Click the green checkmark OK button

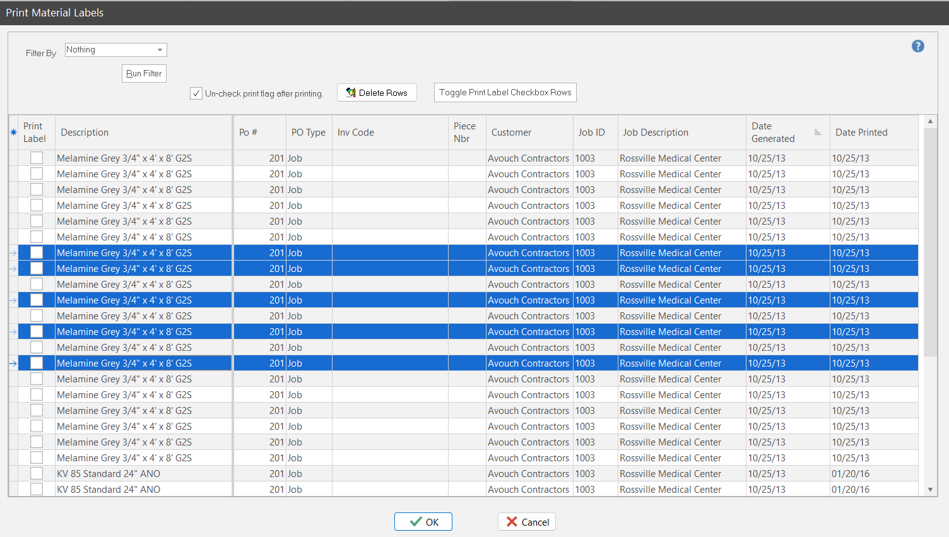423,522
